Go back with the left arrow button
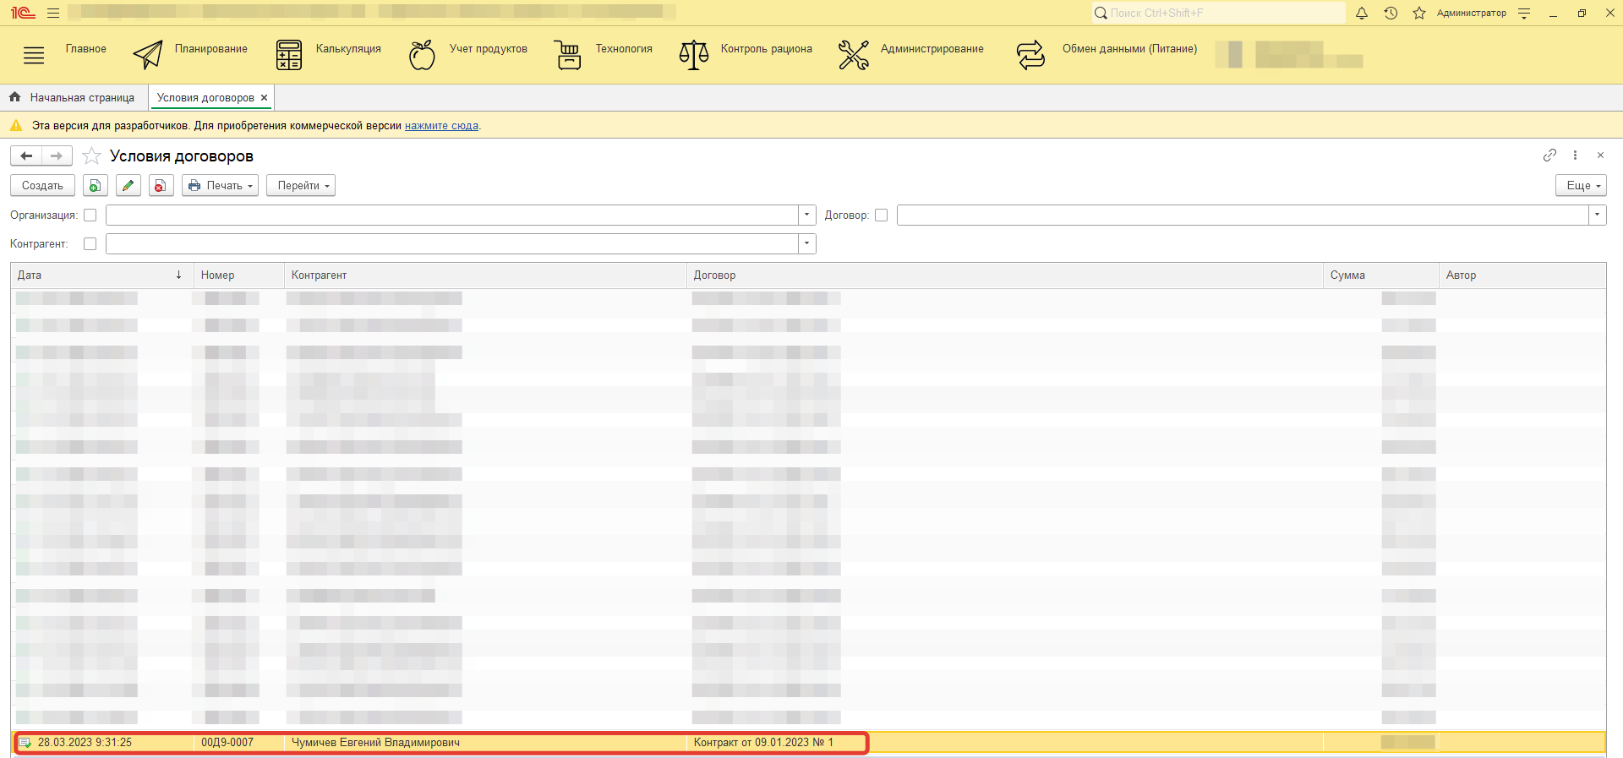 pyautogui.click(x=26, y=156)
